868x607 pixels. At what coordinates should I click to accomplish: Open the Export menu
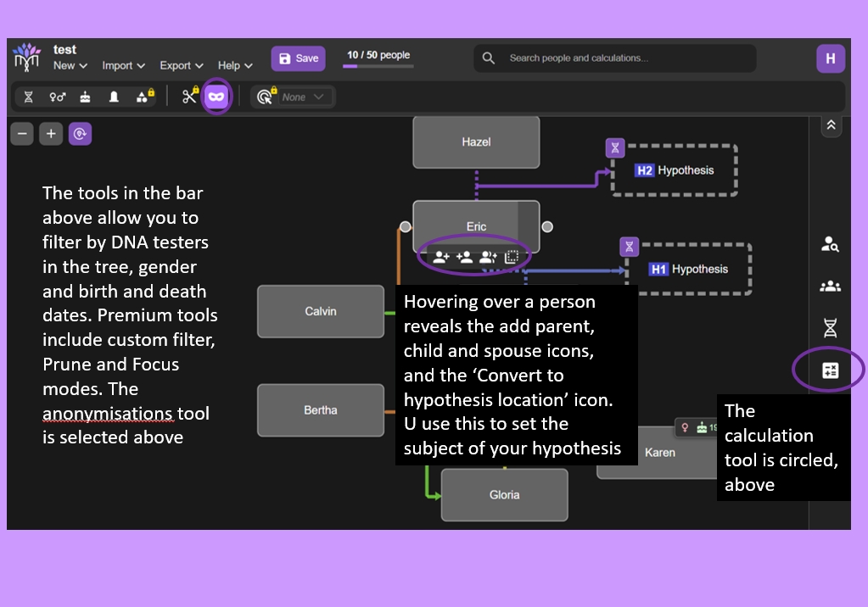pyautogui.click(x=182, y=65)
